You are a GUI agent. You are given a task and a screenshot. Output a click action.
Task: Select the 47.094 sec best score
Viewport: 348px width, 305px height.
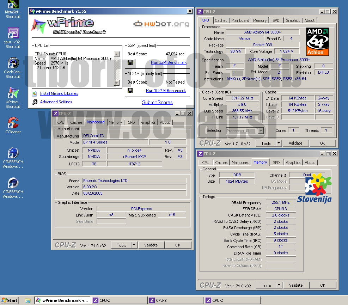coord(175,54)
